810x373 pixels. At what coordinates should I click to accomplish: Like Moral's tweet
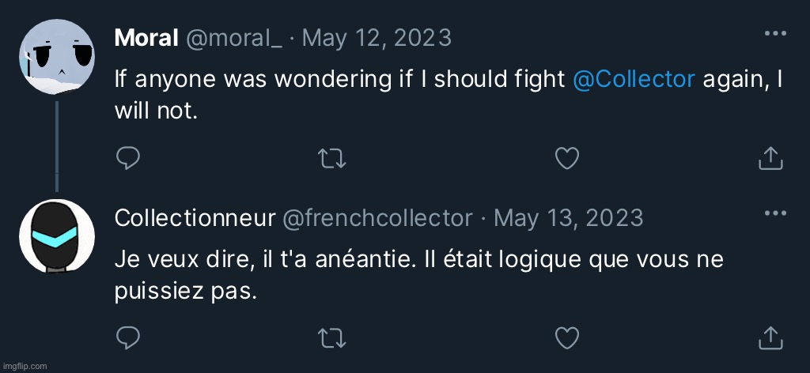pos(566,159)
